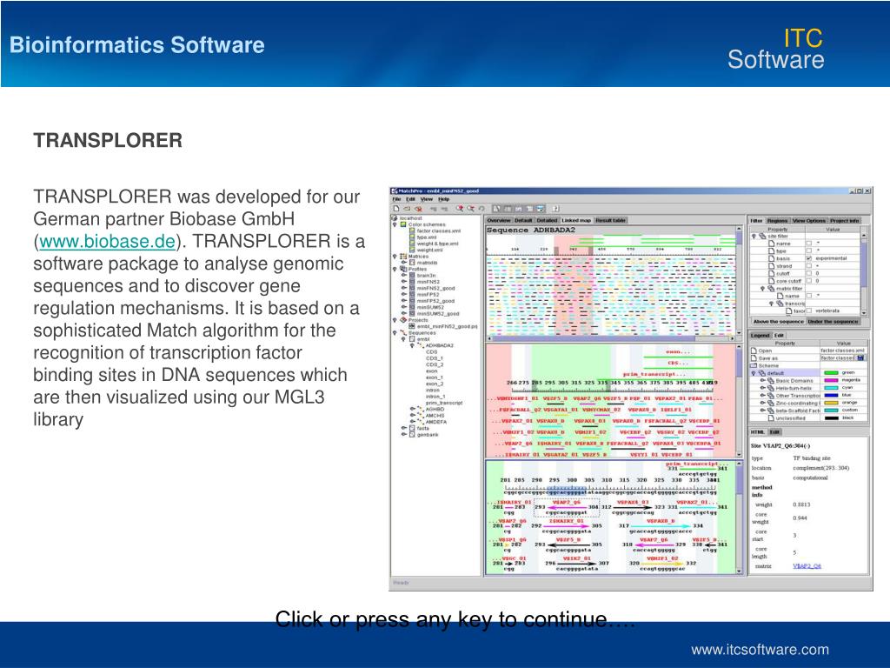Click the red delete toolbar icon

point(418,209)
